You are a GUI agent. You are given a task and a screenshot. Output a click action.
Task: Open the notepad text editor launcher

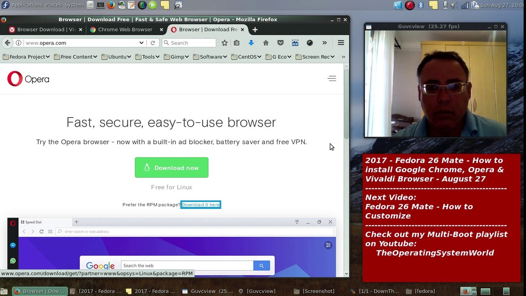pos(131,5)
